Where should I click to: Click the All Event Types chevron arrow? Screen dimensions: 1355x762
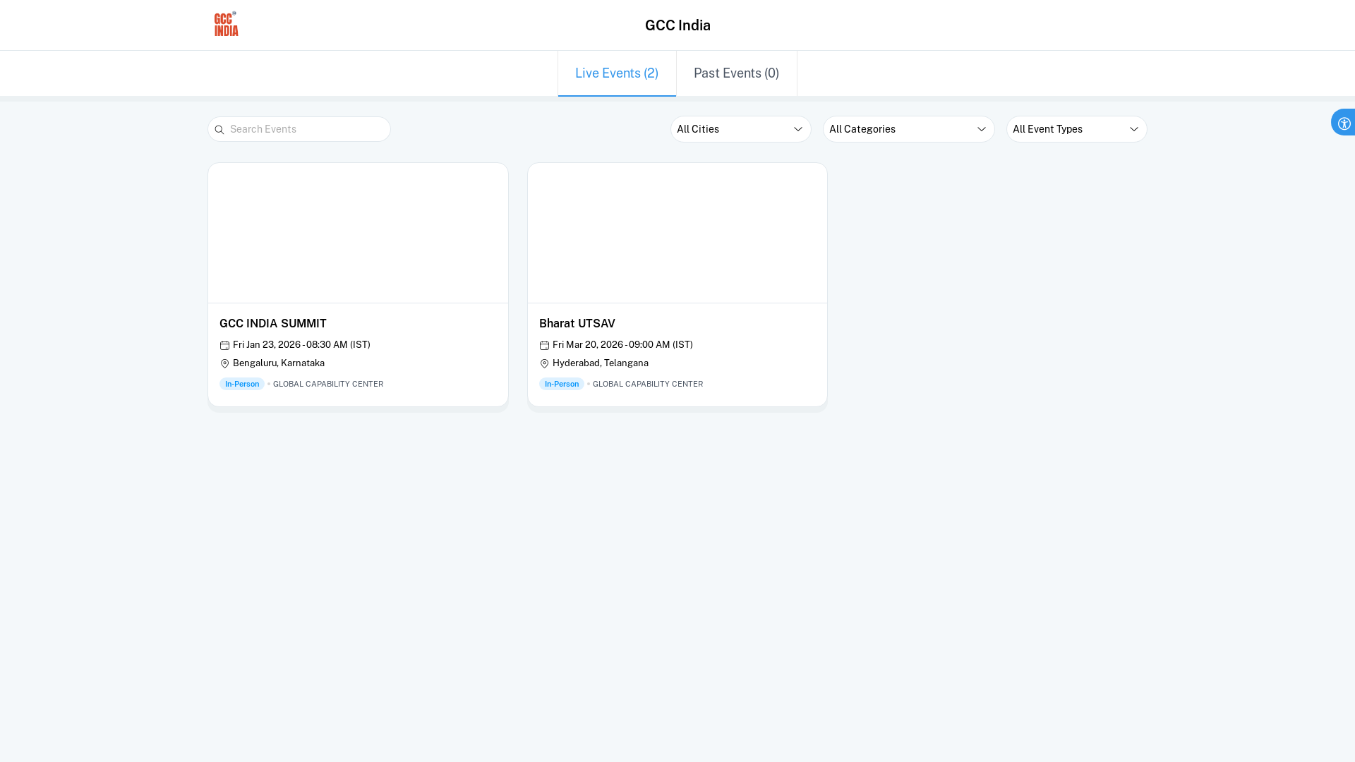coord(1134,129)
